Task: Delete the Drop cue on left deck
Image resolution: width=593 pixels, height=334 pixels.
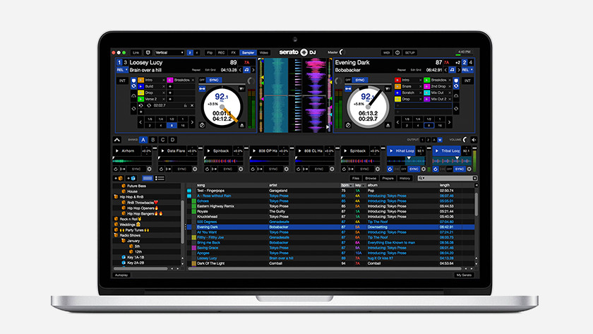Action: [163, 93]
